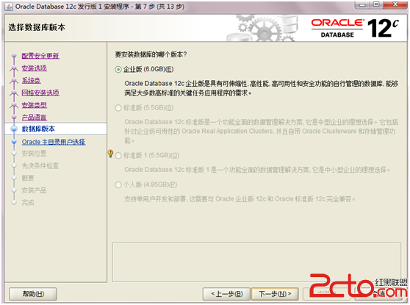The width and height of the screenshot is (410, 305).
Task: Open the 安装类型 step link
Action: pos(35,105)
